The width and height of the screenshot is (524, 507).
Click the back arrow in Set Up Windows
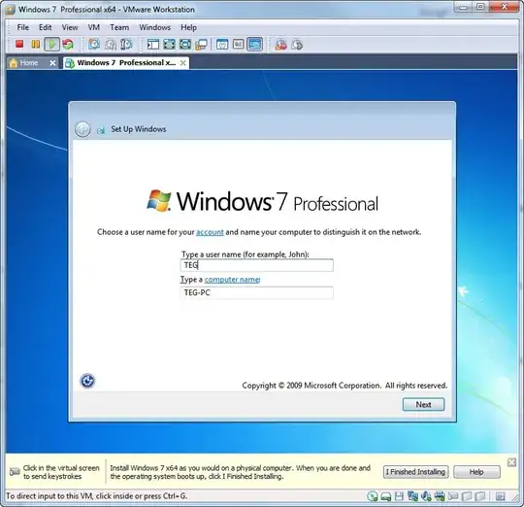point(82,129)
